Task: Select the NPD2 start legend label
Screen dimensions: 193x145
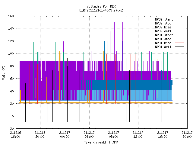Action: (x=164, y=19)
